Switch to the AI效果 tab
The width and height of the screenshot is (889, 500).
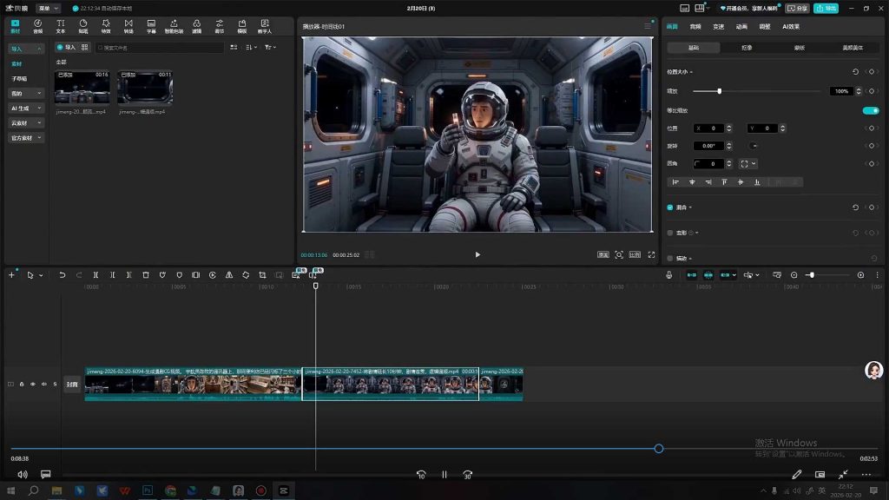[x=790, y=27]
